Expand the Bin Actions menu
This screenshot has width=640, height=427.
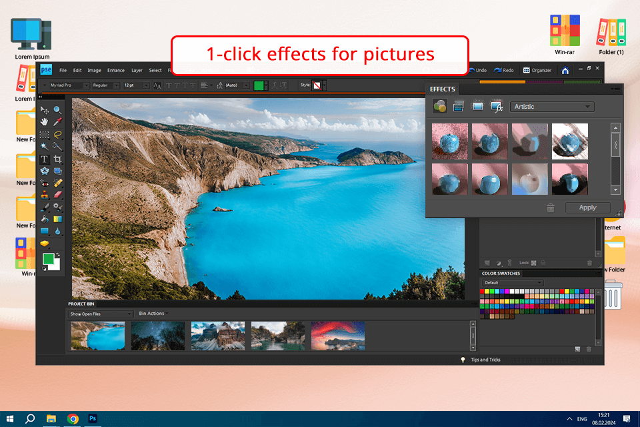click(153, 314)
